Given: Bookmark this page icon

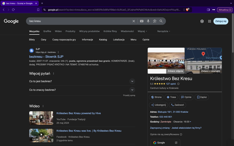Looking at the screenshot, I should 38,10.
